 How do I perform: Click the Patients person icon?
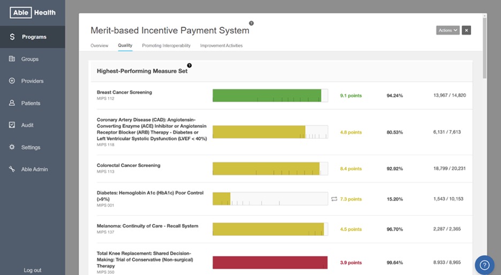(x=12, y=103)
